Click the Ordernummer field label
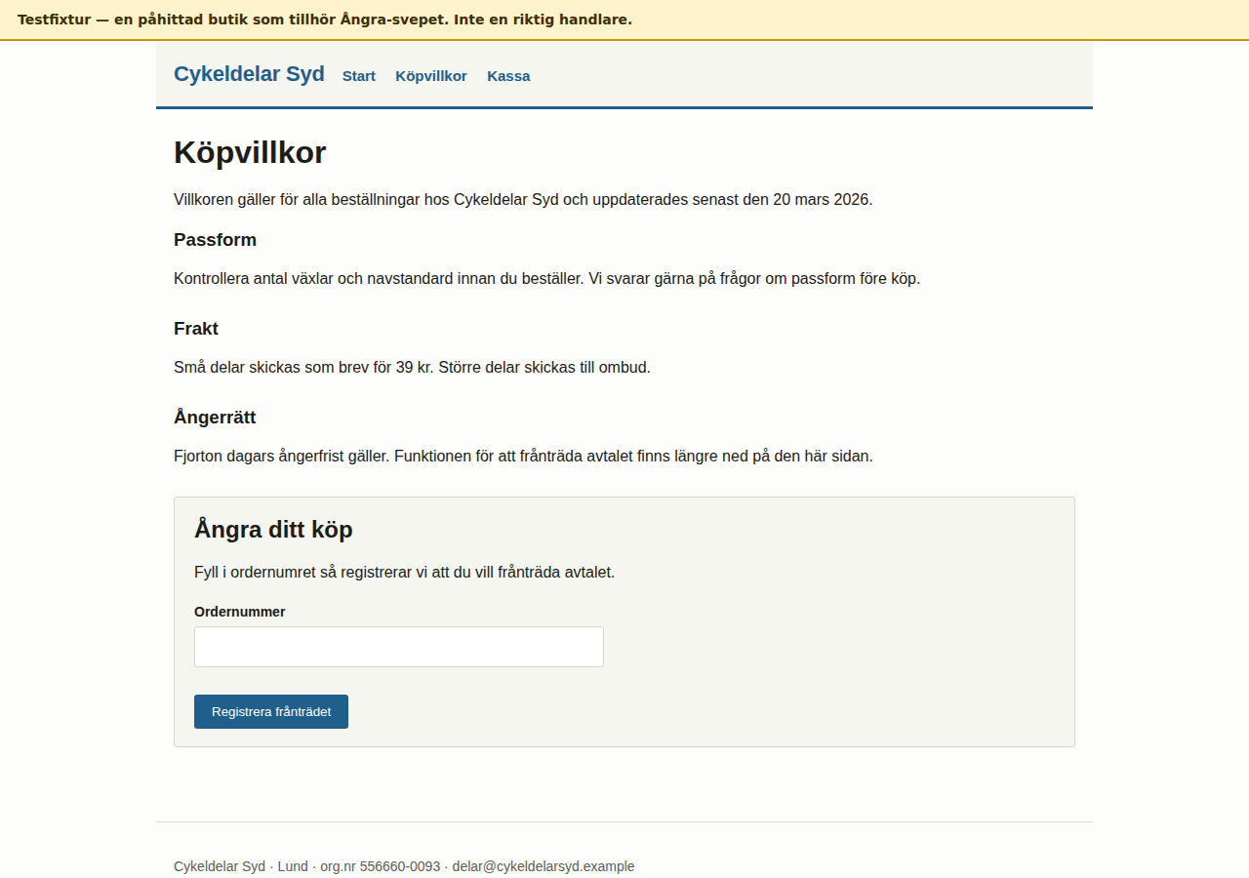 (x=240, y=612)
